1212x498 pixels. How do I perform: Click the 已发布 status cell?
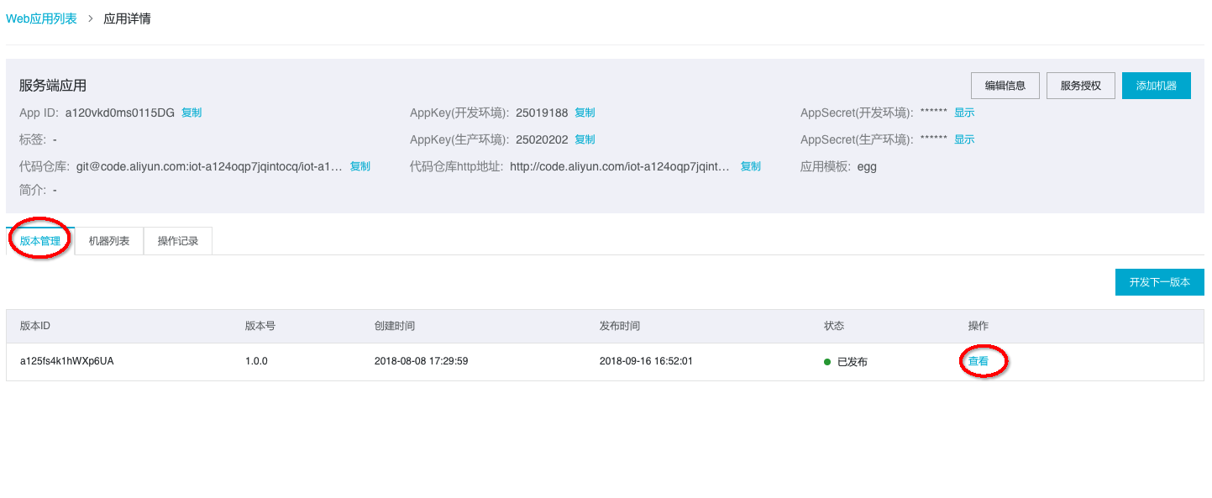point(846,362)
